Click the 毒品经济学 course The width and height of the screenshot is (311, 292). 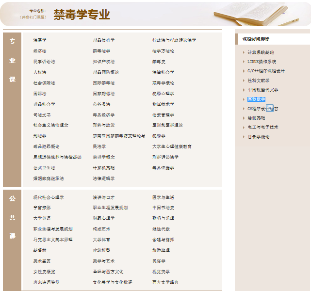click(103, 115)
